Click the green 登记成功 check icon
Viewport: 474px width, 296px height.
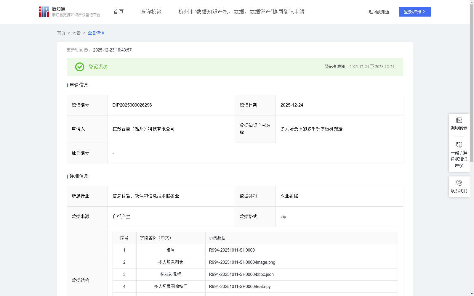(x=80, y=67)
